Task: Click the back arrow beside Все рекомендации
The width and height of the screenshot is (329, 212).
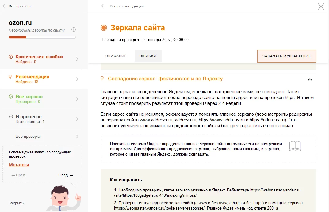Action: (x=102, y=6)
